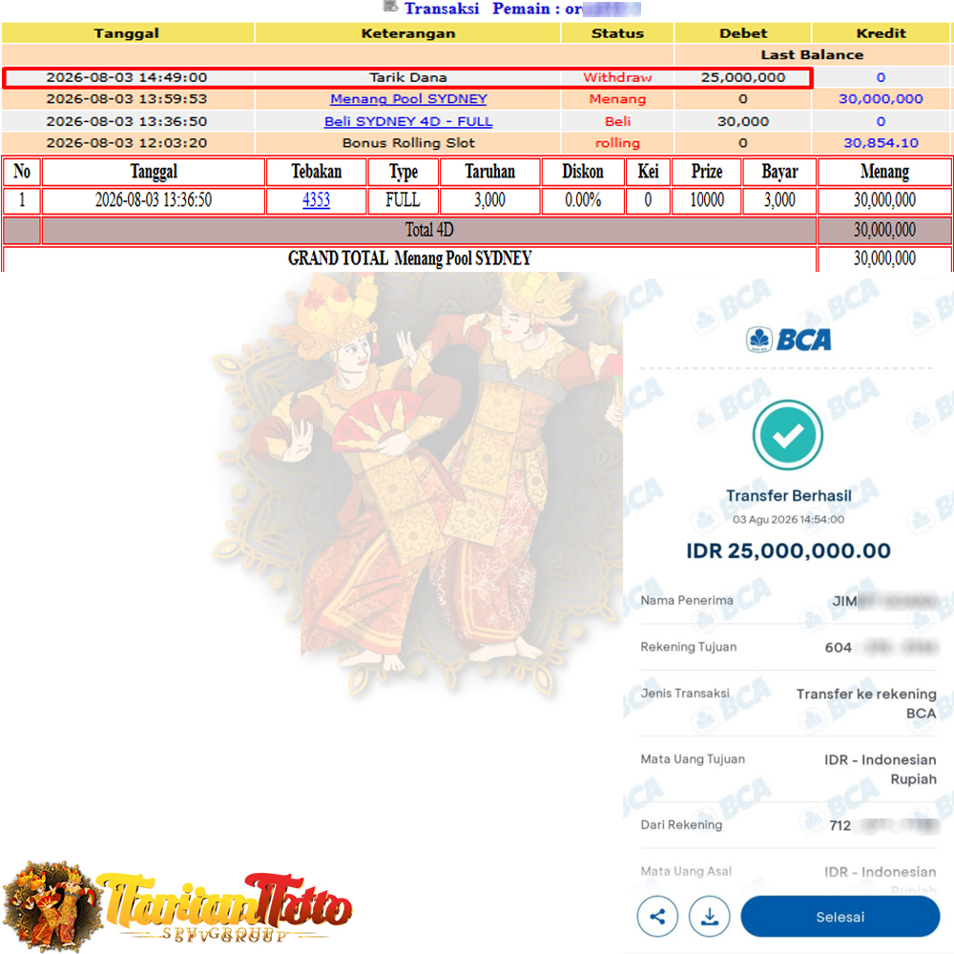Click the Transfer ke rekening BCA value
The height and width of the screenshot is (954, 954).
[x=866, y=704]
